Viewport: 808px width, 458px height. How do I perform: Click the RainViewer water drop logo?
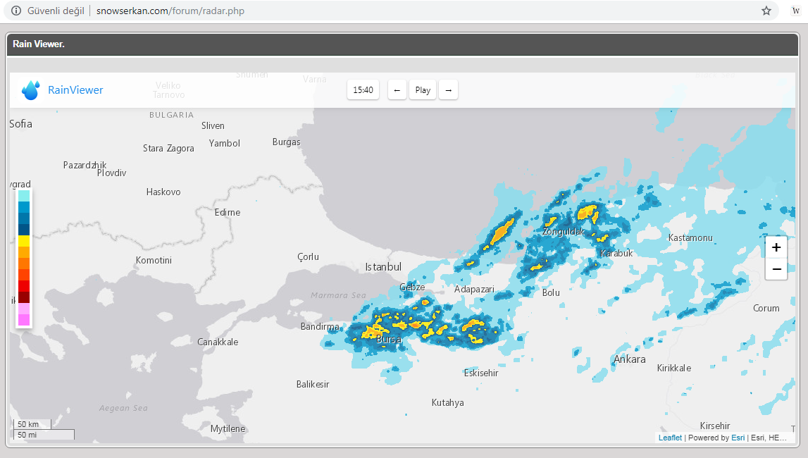pos(31,90)
